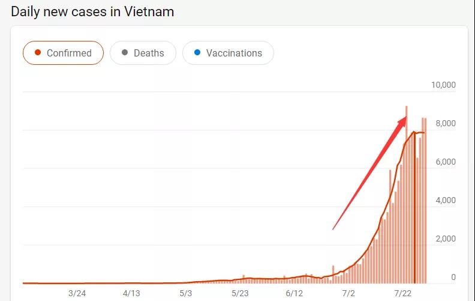Click the 7/2 date label
The height and width of the screenshot is (301, 475).
coord(348,293)
